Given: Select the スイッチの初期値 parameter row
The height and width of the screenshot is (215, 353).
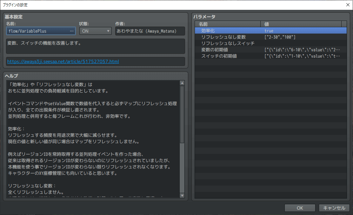Looking at the screenshot, I should pyautogui.click(x=270, y=56).
